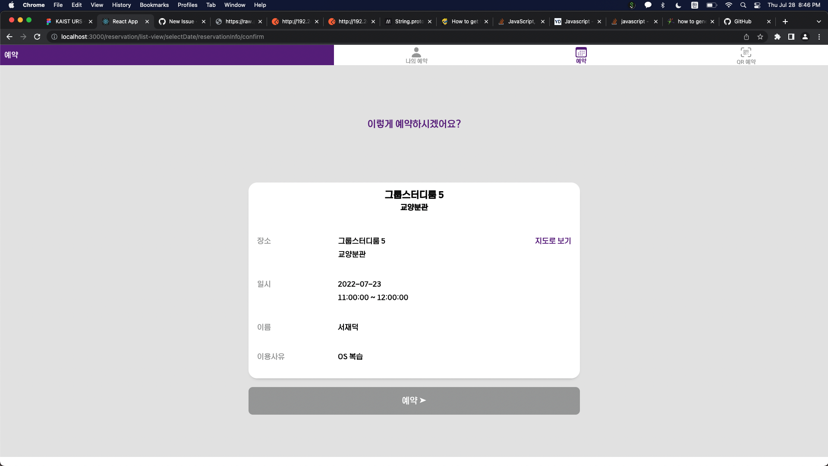
Task: Click the 예약 ➤ submit button
Action: (414, 401)
